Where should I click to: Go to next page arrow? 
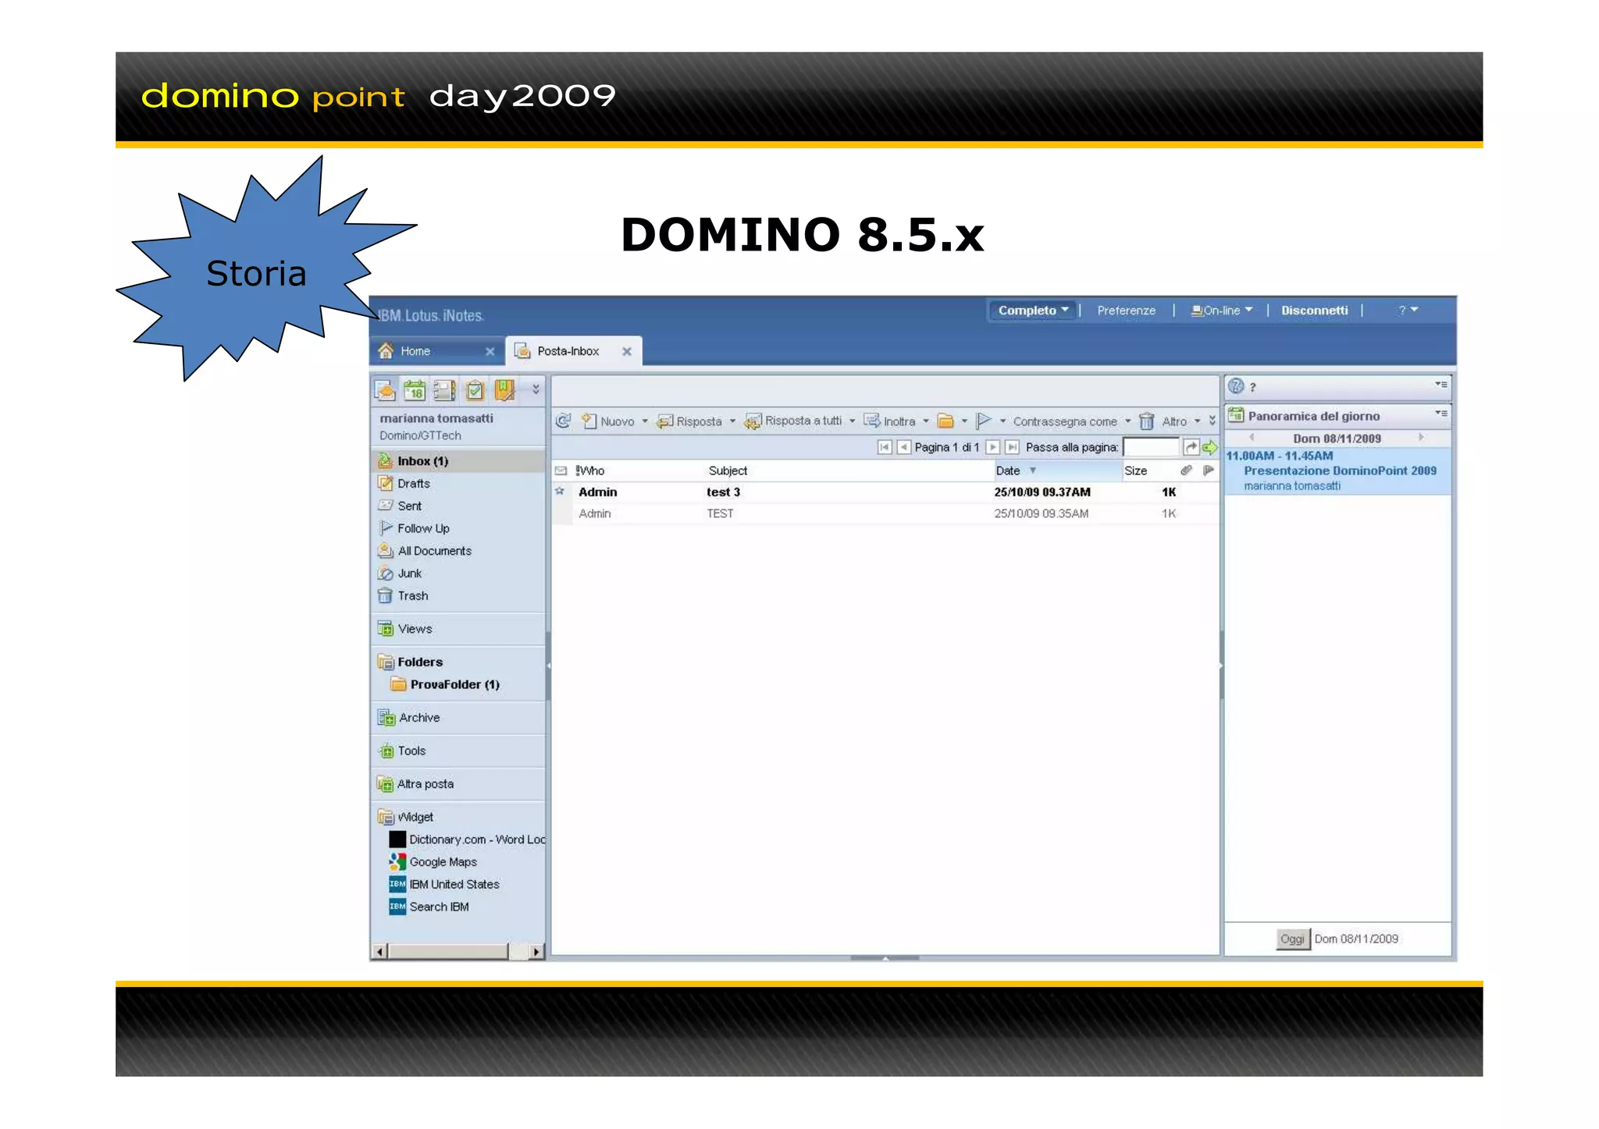pyautogui.click(x=993, y=447)
